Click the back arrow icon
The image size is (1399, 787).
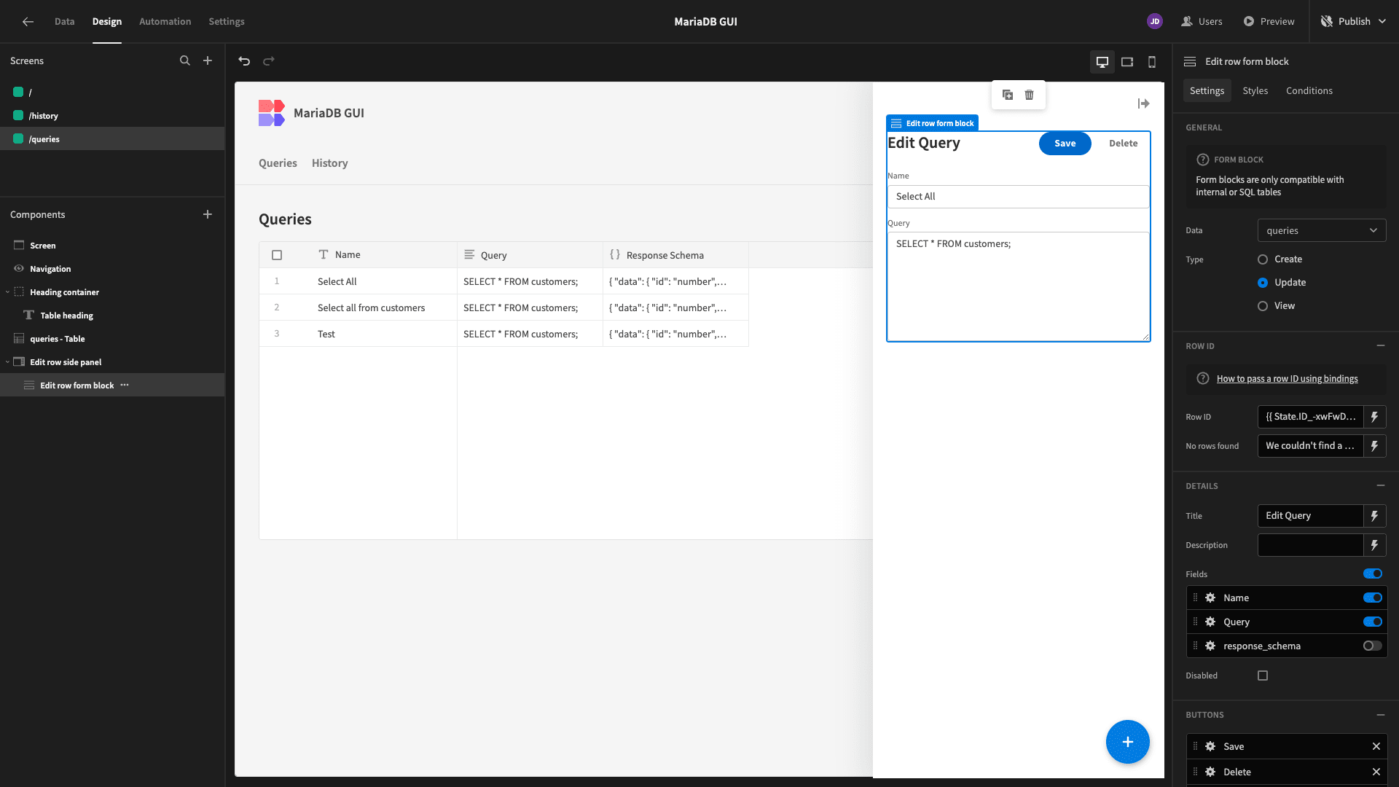point(28,22)
